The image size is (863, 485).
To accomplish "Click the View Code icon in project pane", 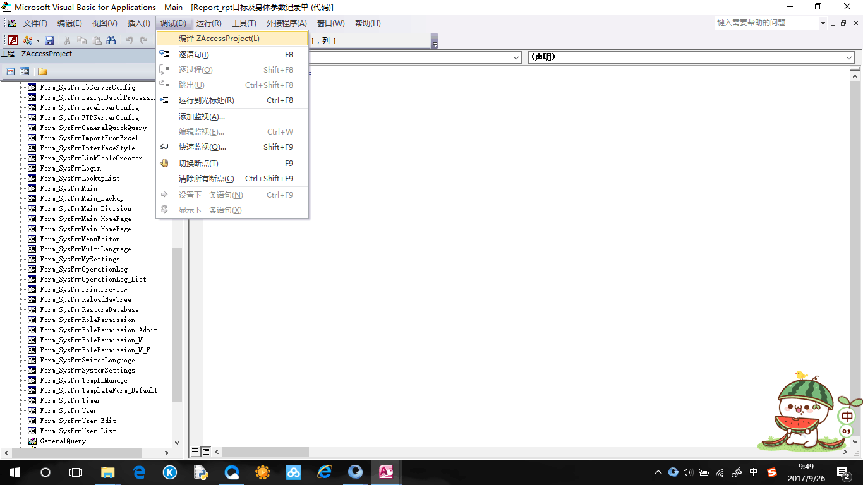I will point(10,71).
